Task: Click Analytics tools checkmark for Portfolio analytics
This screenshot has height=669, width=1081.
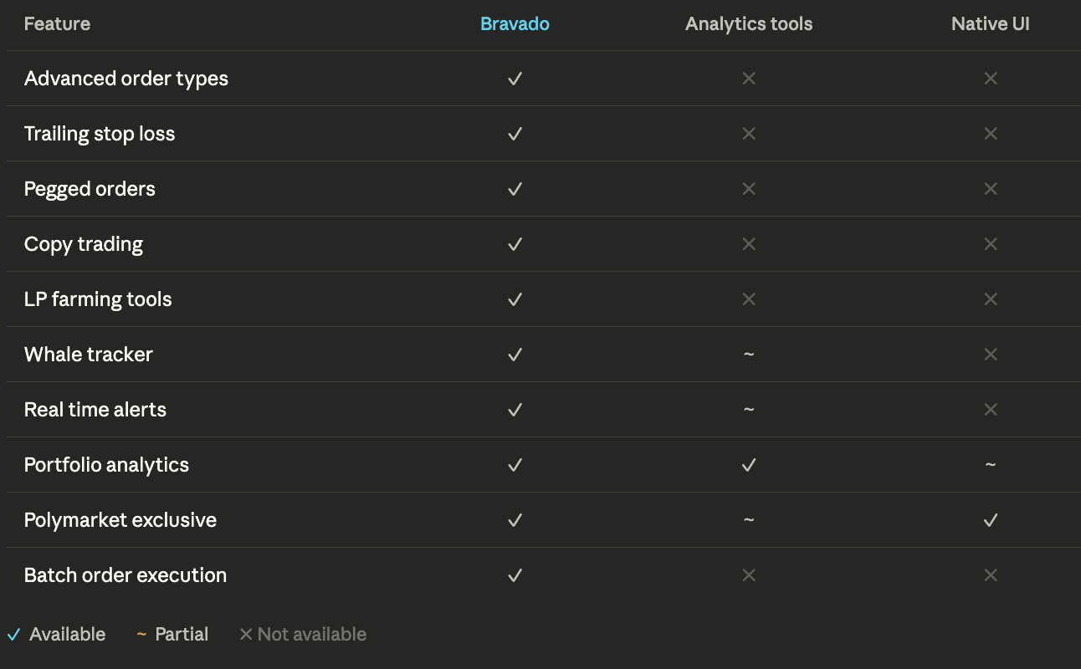Action: [x=749, y=465]
